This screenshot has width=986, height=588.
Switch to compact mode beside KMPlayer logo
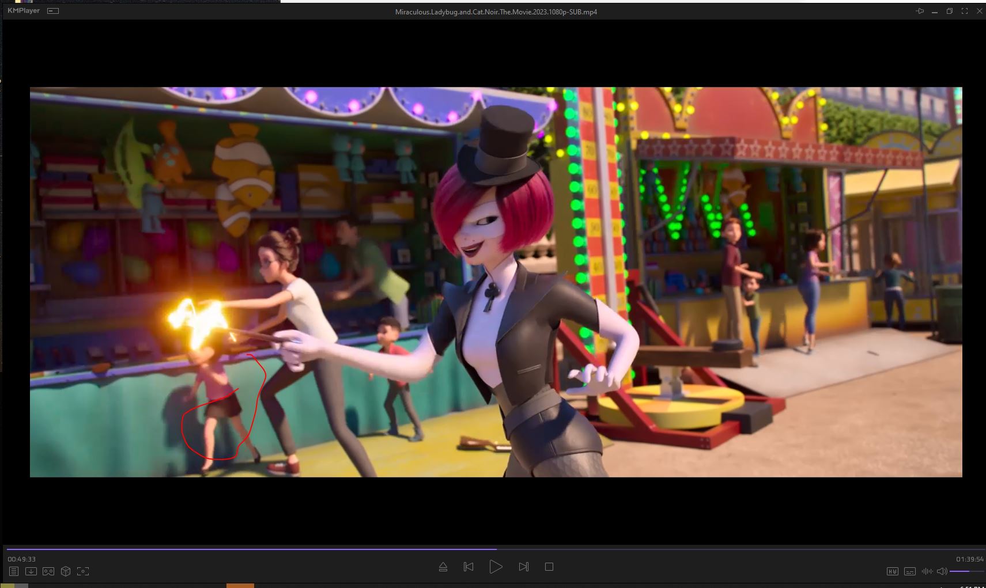(53, 11)
